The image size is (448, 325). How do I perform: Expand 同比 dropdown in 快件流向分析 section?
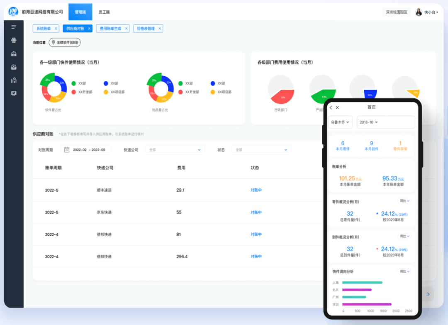[404, 272]
